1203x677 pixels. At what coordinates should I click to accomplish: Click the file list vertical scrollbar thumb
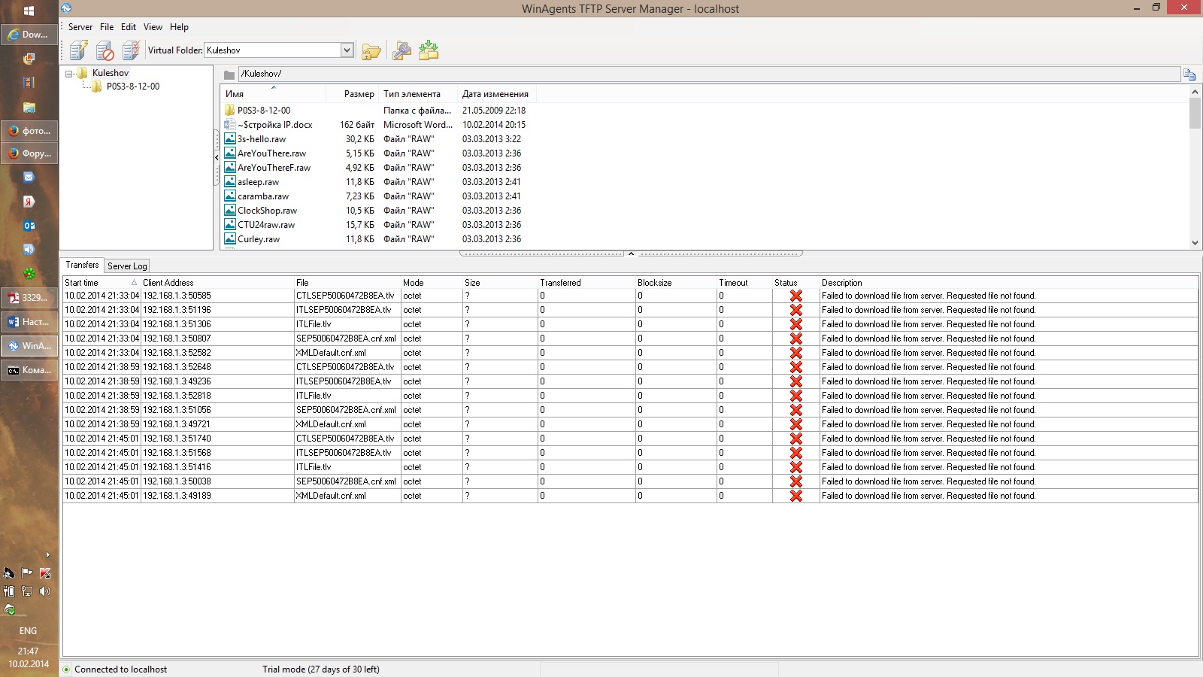(x=1195, y=114)
